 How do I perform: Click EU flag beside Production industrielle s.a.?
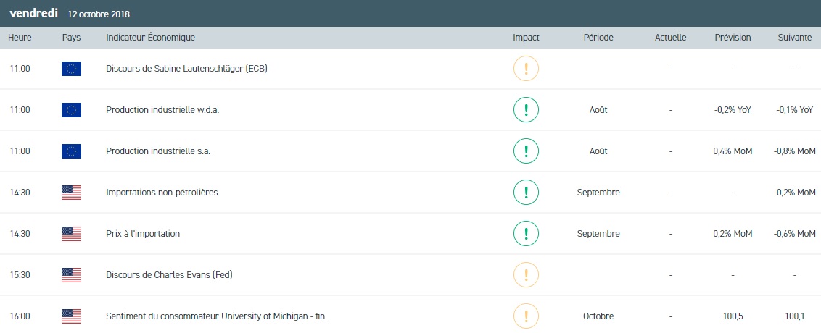71,151
